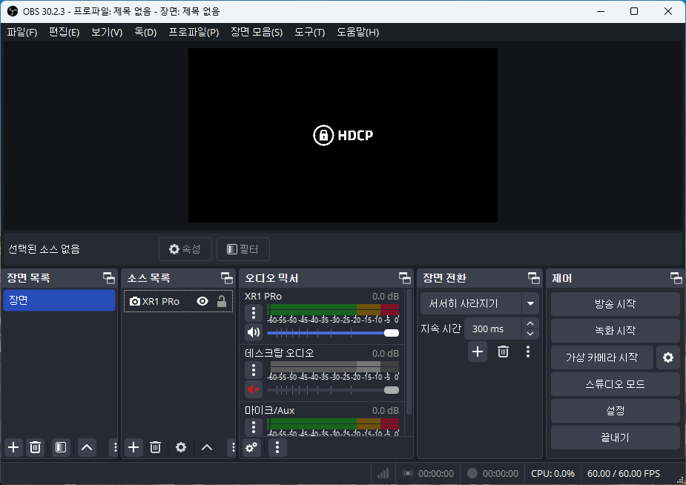
Task: Delete the XR1 PRo source with trash icon
Action: [155, 447]
